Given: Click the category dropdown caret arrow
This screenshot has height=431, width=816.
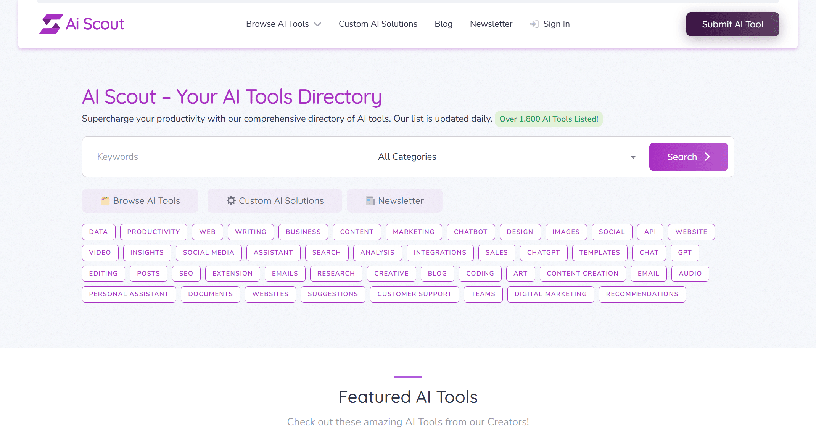Looking at the screenshot, I should pyautogui.click(x=633, y=157).
